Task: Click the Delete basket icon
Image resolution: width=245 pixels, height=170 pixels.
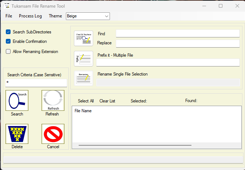Action: pyautogui.click(x=17, y=134)
